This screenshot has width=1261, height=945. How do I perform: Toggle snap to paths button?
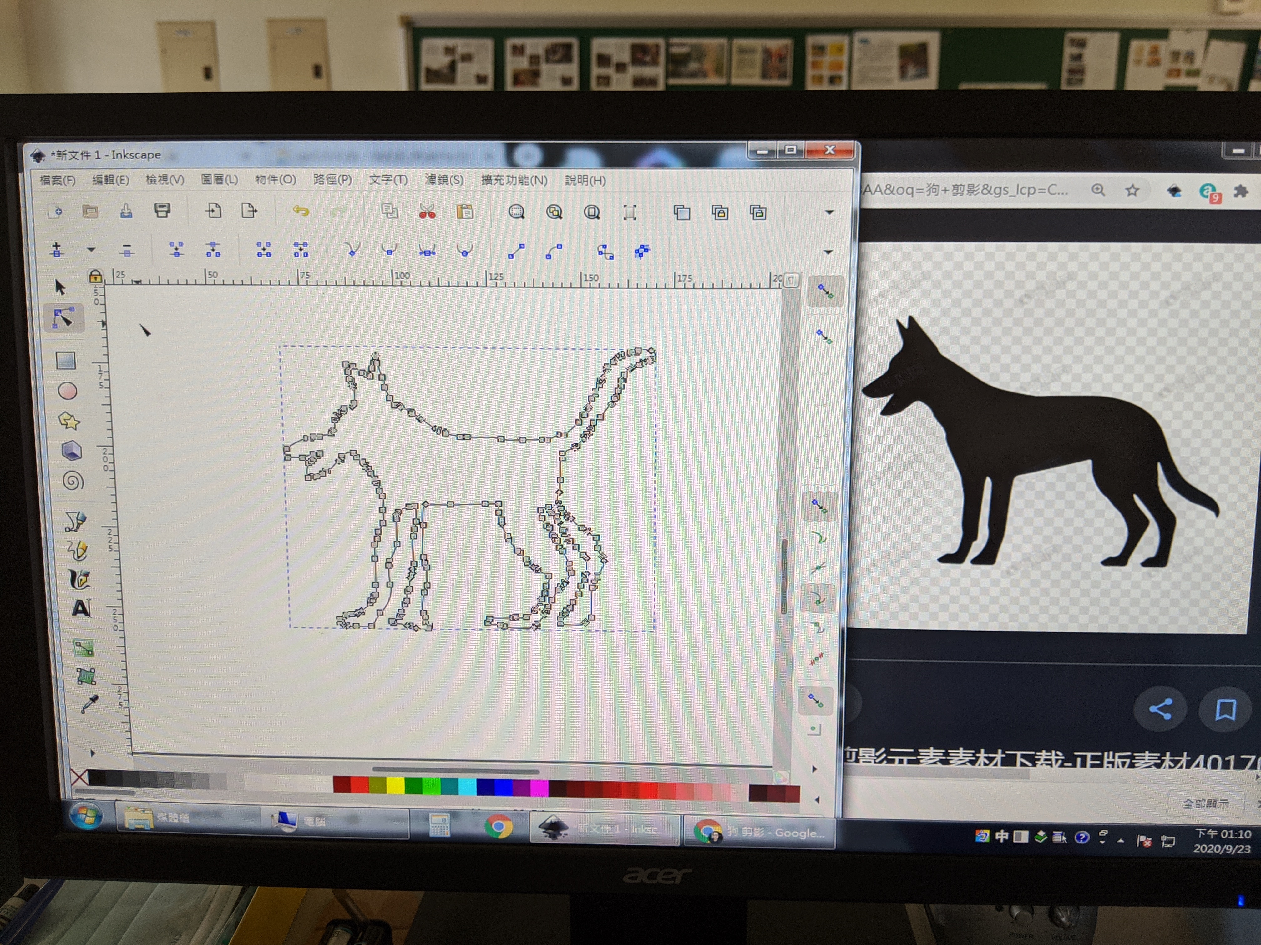click(x=819, y=537)
